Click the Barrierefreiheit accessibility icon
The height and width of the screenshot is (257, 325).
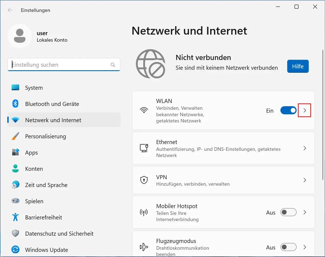click(15, 217)
